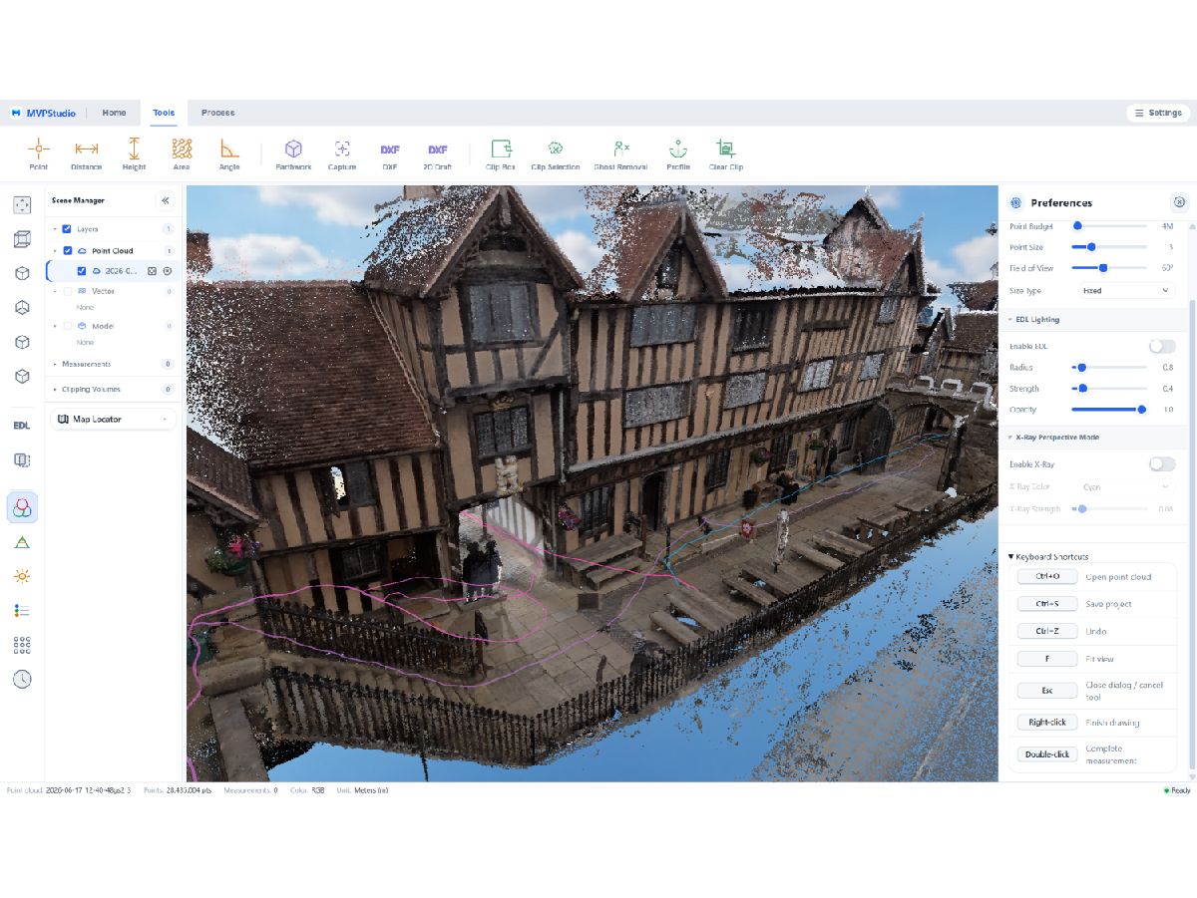Click the dotted grid icon in left sidebar
Screen dimensions: 1197x898
coord(22,645)
